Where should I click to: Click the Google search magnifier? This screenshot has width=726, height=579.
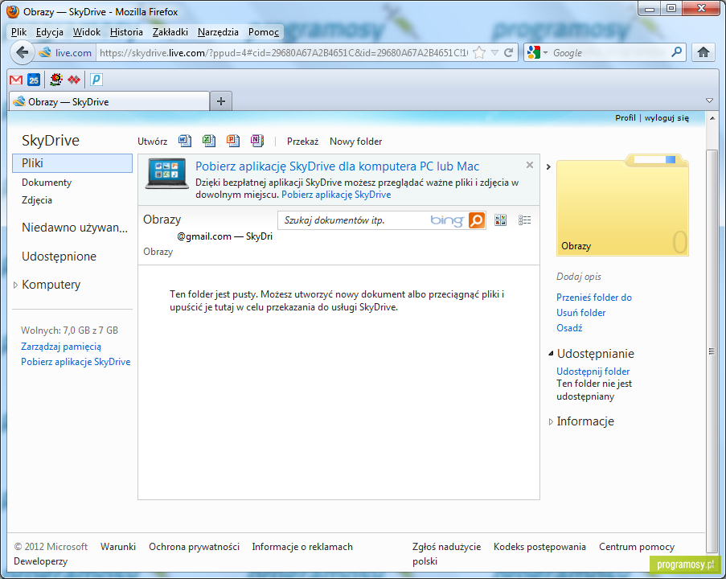coord(676,52)
